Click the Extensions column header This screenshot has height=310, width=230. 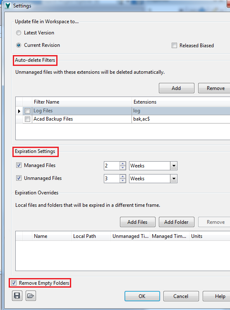pyautogui.click(x=181, y=102)
